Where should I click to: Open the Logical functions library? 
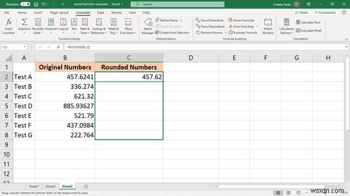click(63, 26)
